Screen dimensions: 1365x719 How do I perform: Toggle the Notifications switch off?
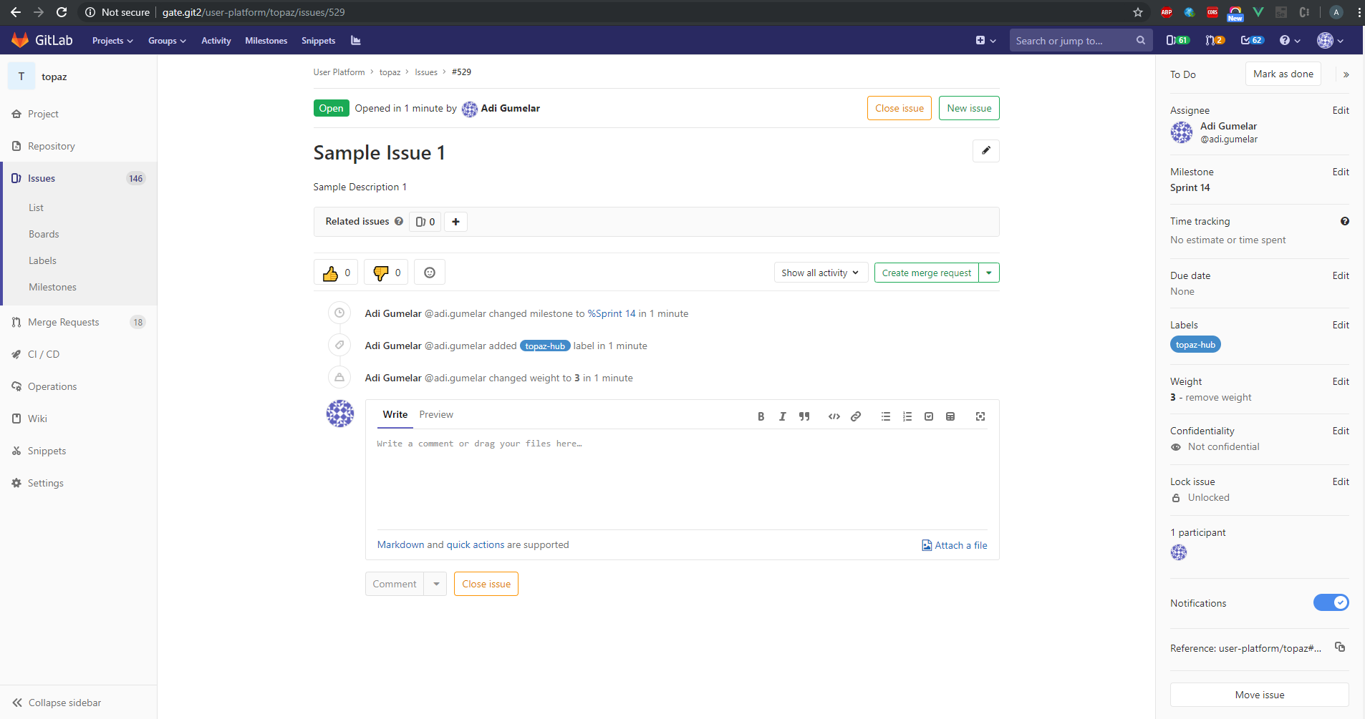(x=1331, y=603)
